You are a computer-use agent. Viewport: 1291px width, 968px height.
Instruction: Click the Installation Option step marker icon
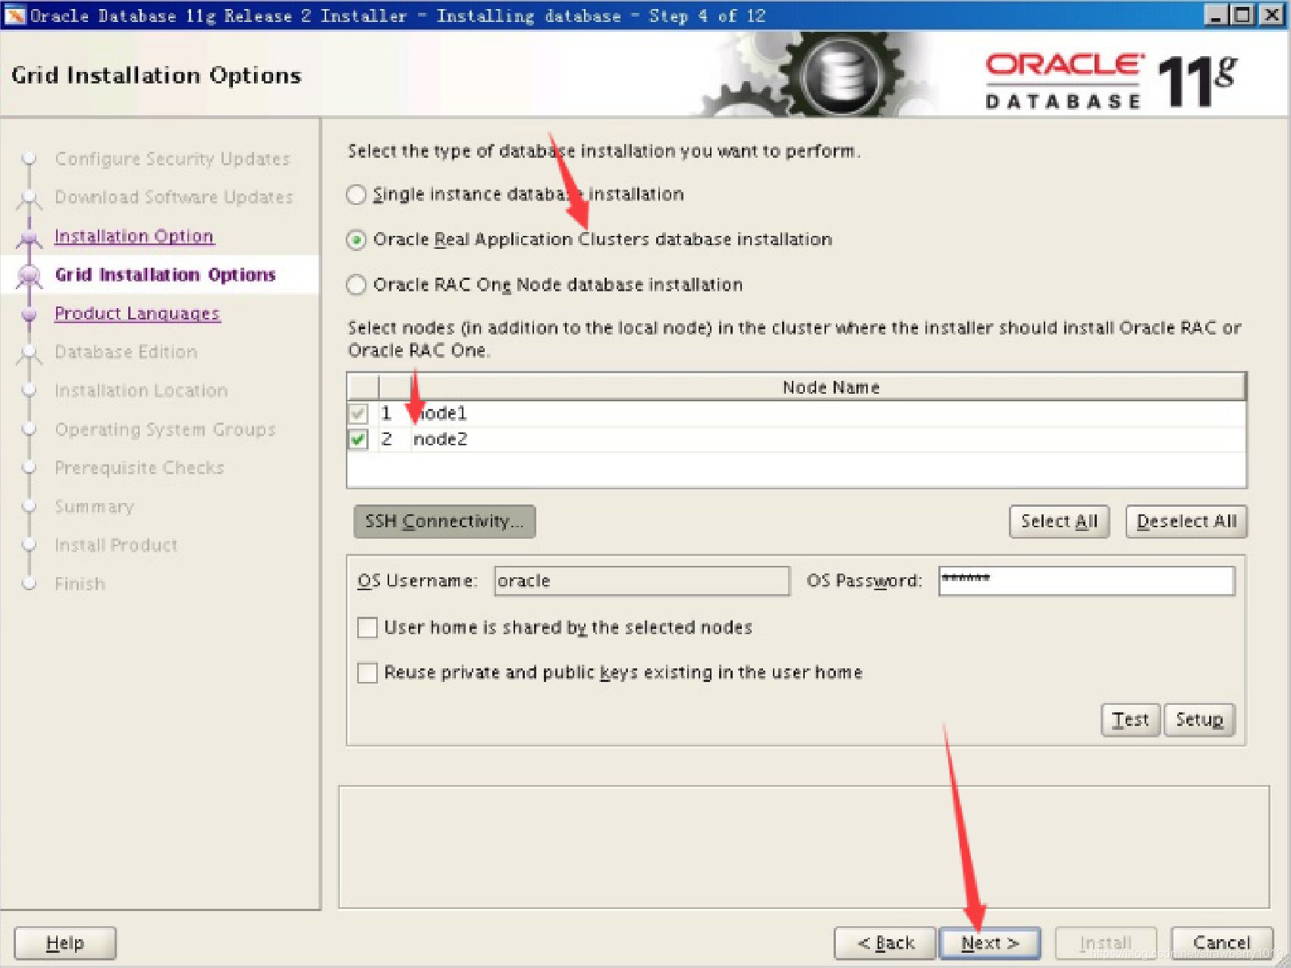click(x=30, y=237)
